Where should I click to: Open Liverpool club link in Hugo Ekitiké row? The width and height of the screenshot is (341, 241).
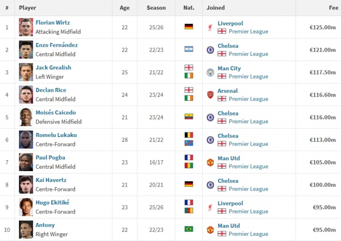coord(230,203)
